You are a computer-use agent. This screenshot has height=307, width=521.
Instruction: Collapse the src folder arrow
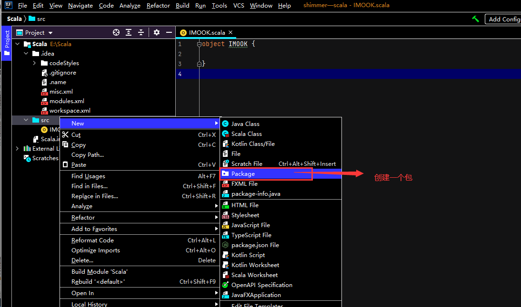(26, 120)
